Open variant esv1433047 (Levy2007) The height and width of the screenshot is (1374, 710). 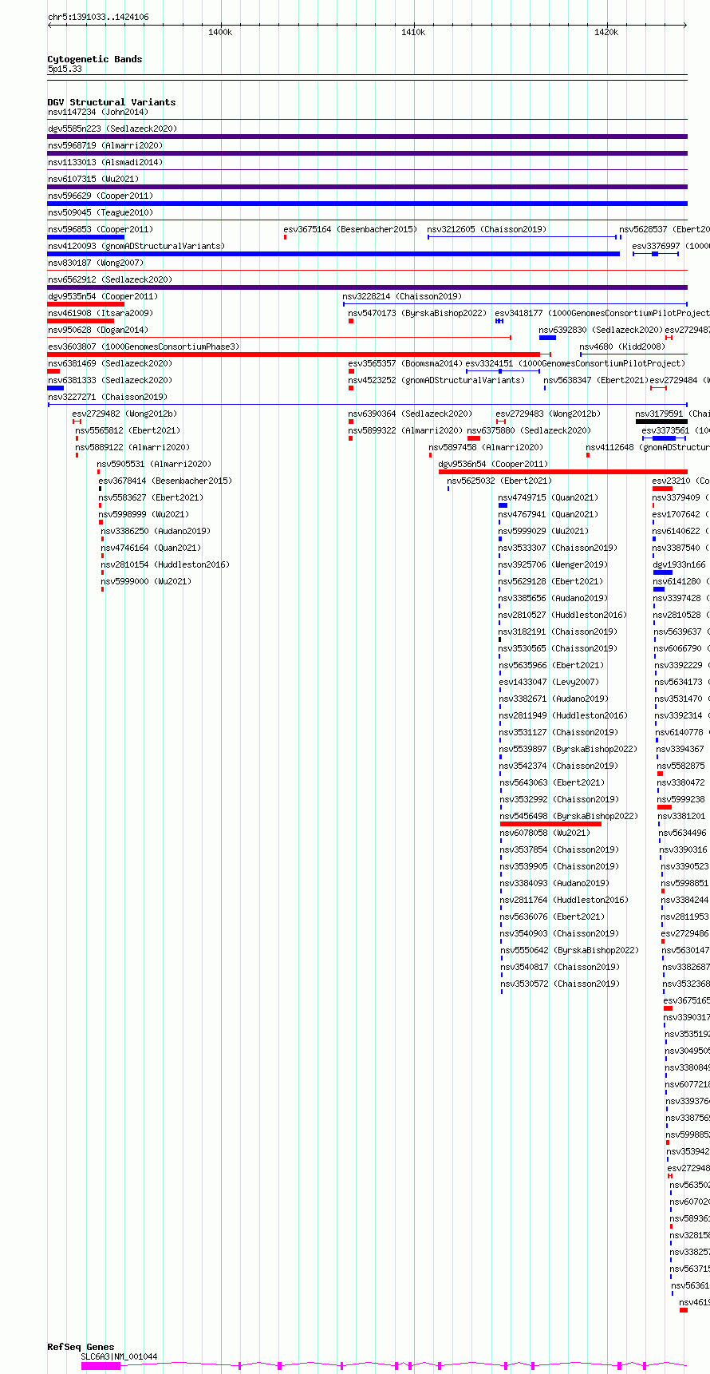550,683
